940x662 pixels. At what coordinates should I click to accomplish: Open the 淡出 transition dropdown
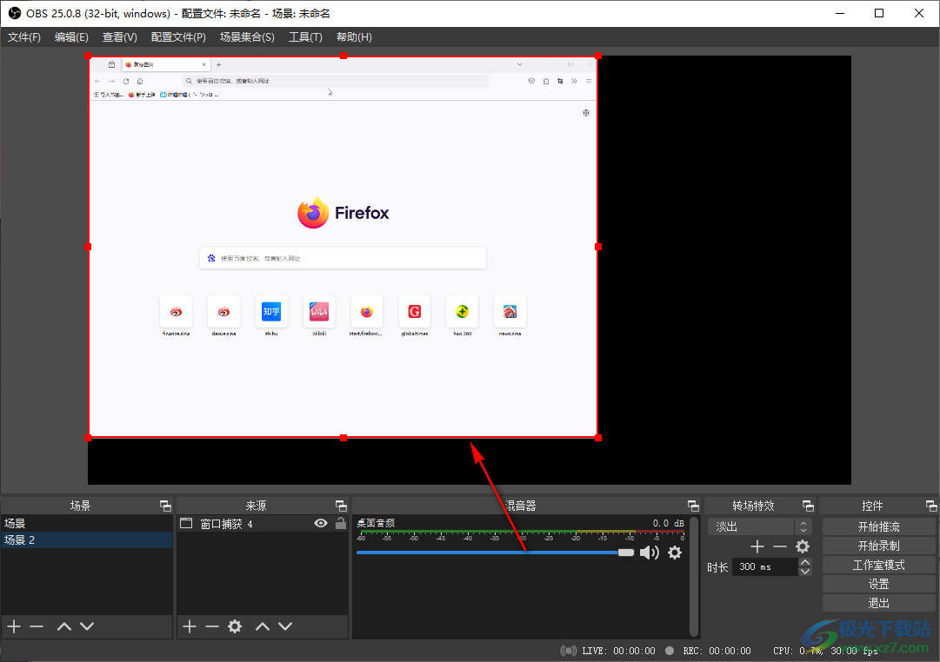click(759, 526)
